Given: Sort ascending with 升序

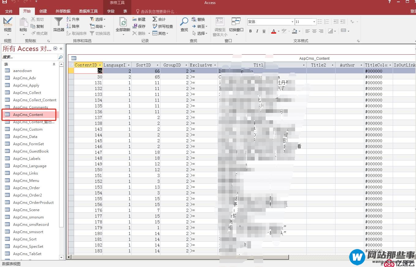Looking at the screenshot, I should coord(73,19).
